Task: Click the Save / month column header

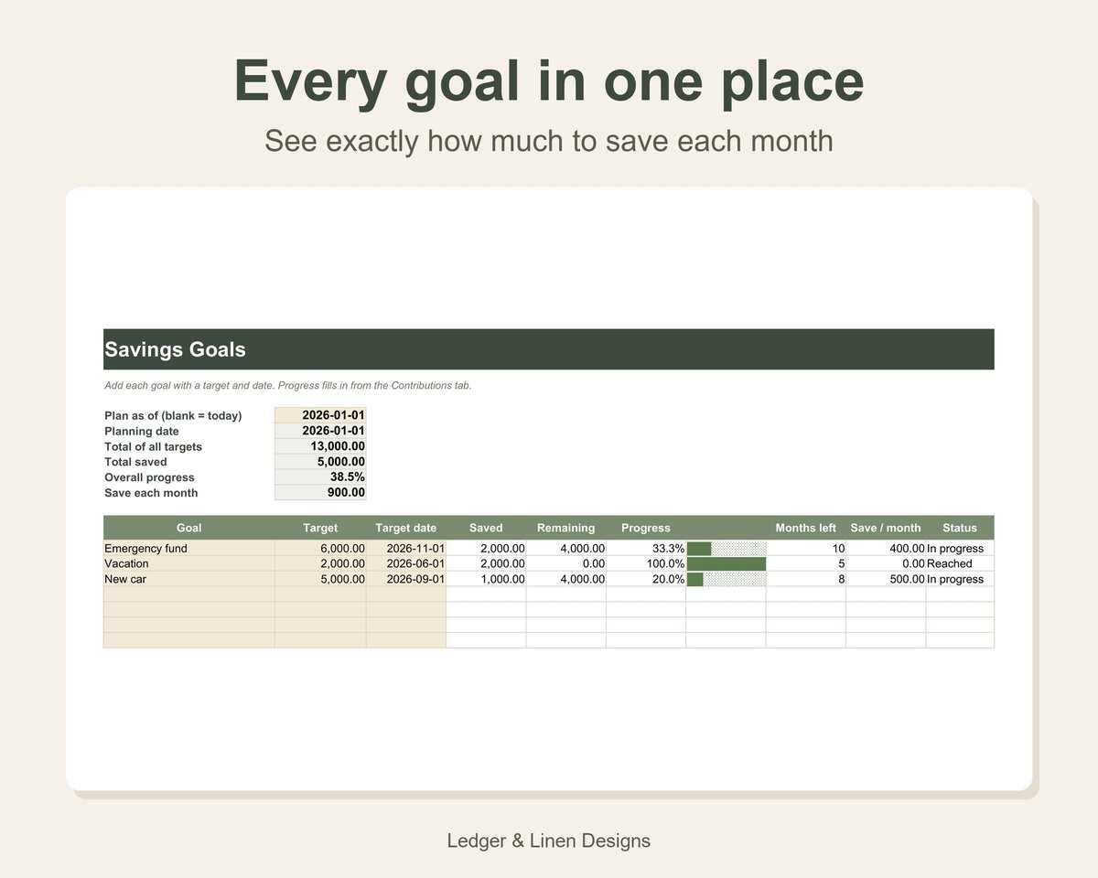Action: 886,528
